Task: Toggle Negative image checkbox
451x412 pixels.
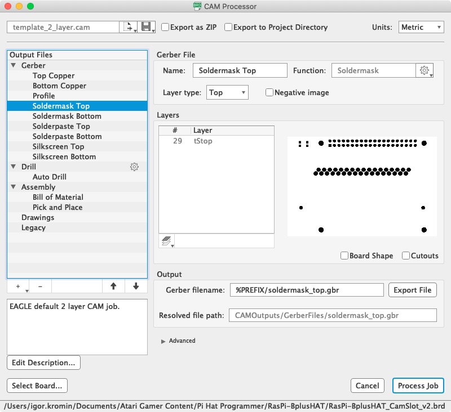Action: pos(269,92)
